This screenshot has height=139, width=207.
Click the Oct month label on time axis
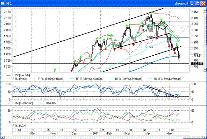(x=33, y=134)
